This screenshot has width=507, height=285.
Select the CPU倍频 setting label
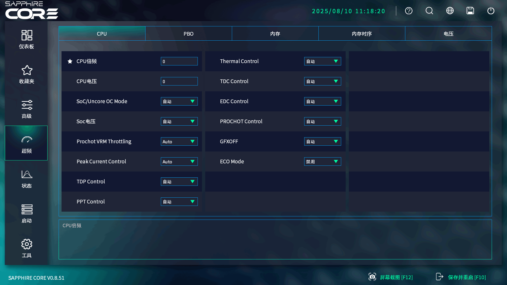(x=87, y=61)
